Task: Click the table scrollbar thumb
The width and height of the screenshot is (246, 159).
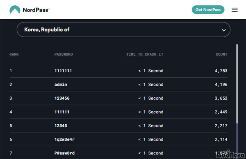Action: pos(237,84)
